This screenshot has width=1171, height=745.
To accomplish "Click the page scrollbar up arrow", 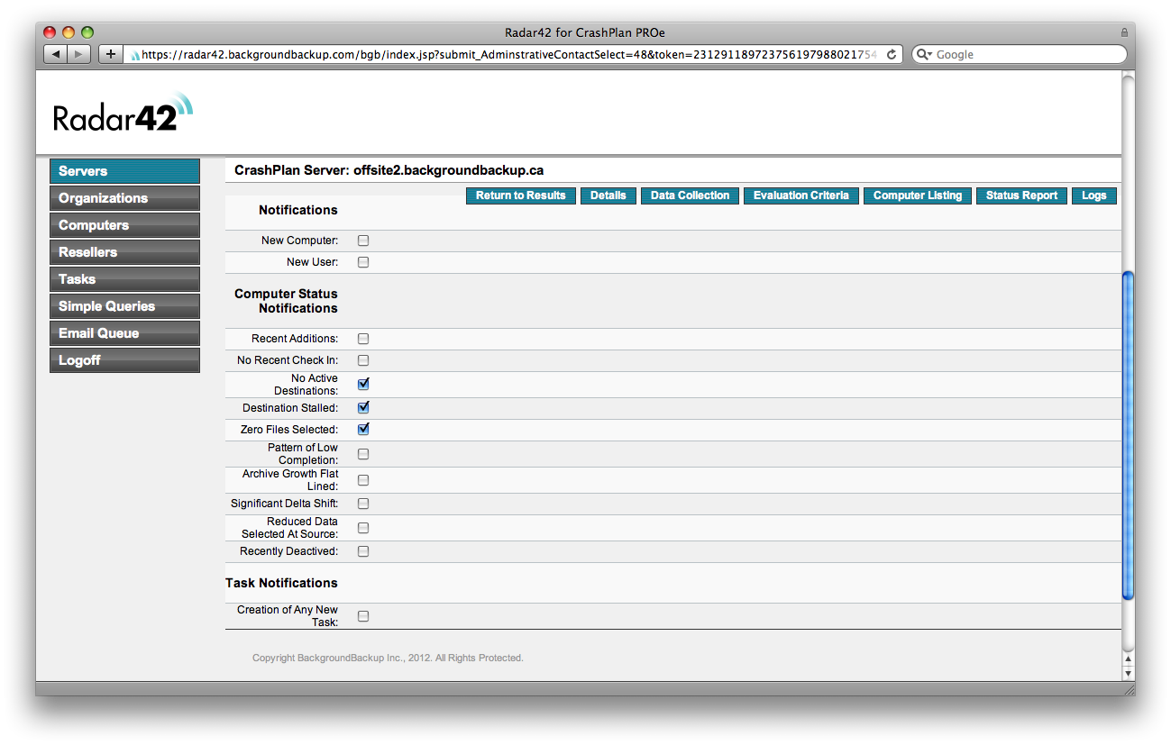I will (x=1128, y=659).
